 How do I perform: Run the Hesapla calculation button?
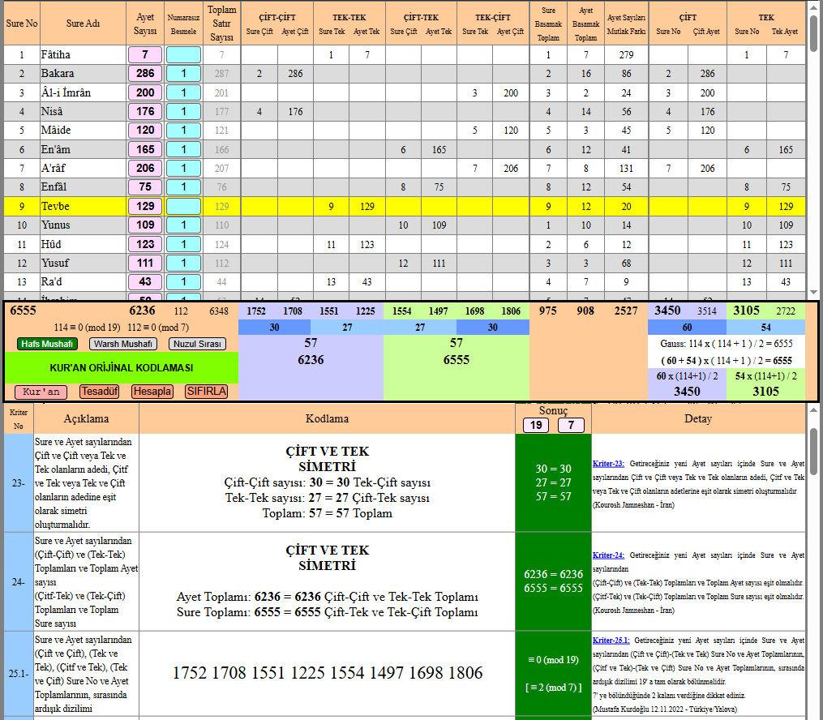[152, 392]
